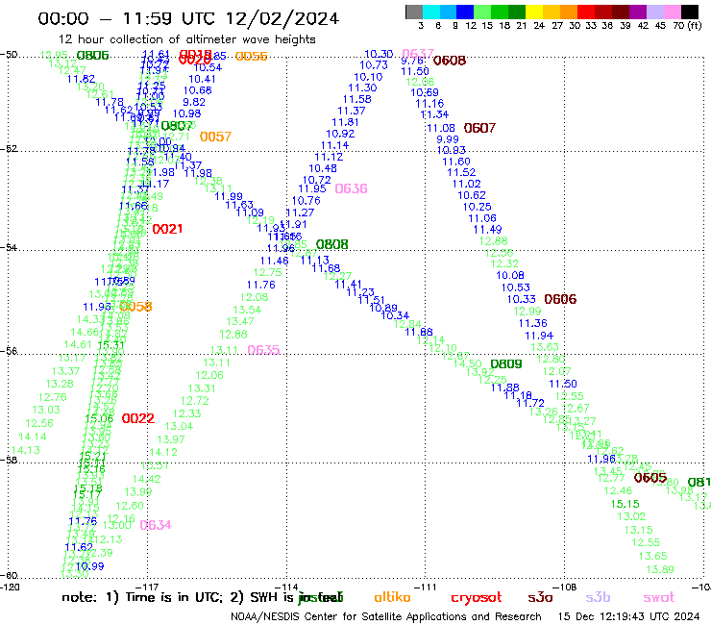
Task: Click the longitude axis label -108
Action: pos(566,587)
